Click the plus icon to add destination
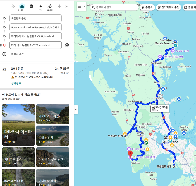The height and width of the screenshot is (186, 196). [4, 54]
